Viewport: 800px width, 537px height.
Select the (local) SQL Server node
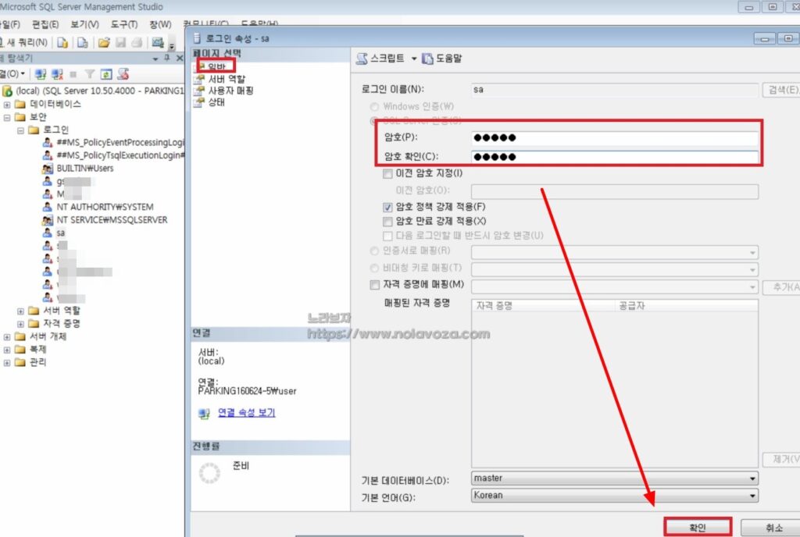pyautogui.click(x=99, y=91)
